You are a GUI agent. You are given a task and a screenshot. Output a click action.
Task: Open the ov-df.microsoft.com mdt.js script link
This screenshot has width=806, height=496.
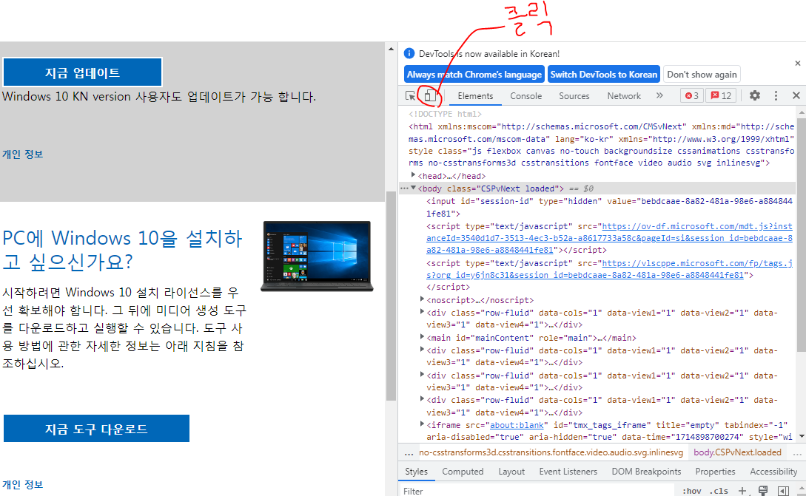[x=609, y=238]
